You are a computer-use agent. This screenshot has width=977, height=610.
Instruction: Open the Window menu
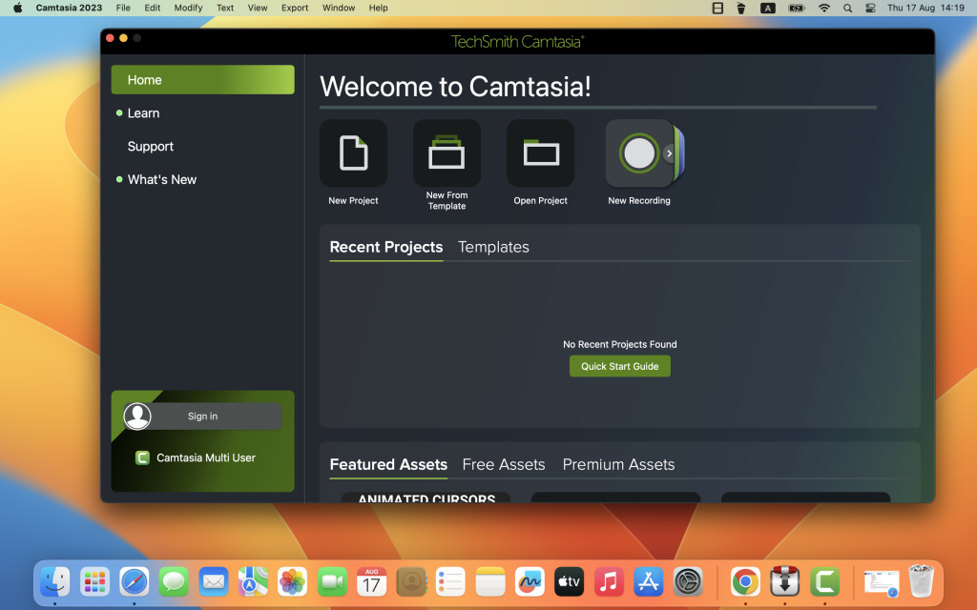coord(339,8)
